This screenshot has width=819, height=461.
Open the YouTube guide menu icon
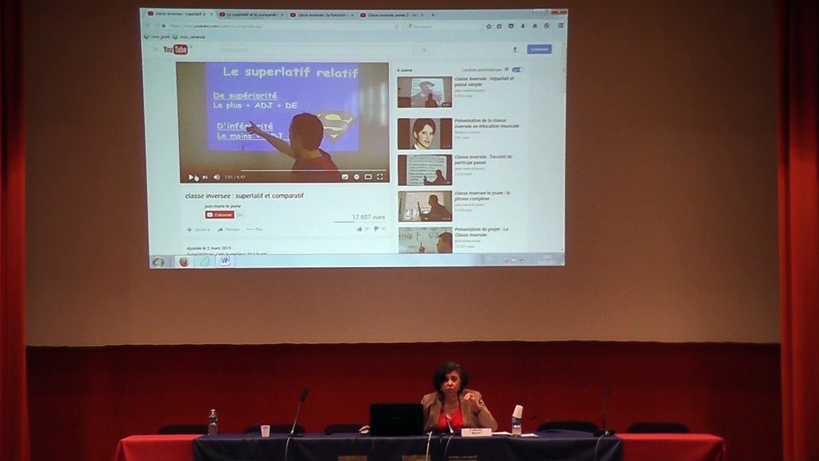155,49
